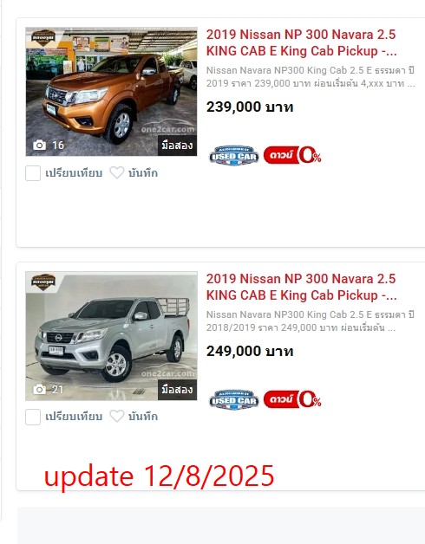Click the second-hand label on silver Navara photo

tap(177, 390)
